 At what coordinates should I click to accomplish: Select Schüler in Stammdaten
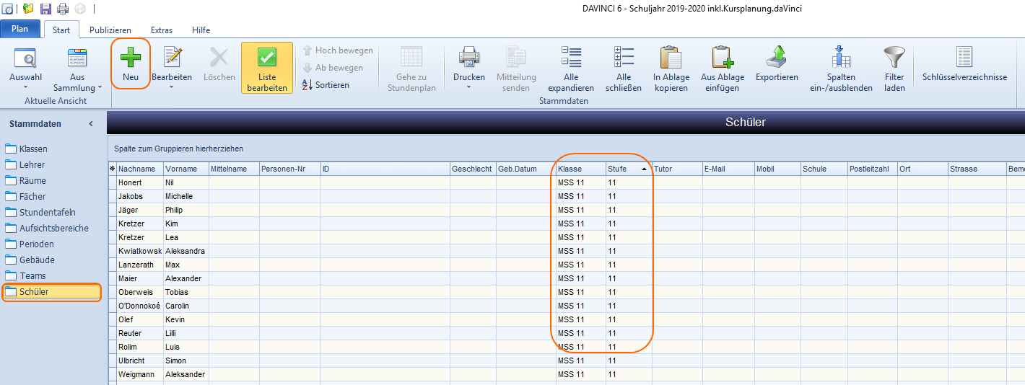click(x=52, y=292)
